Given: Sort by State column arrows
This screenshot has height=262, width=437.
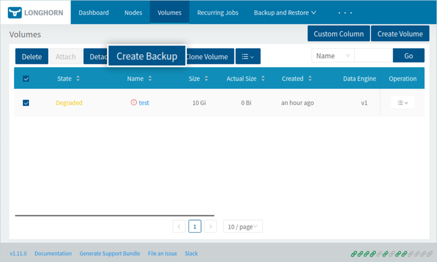Looking at the screenshot, I should pyautogui.click(x=78, y=78).
